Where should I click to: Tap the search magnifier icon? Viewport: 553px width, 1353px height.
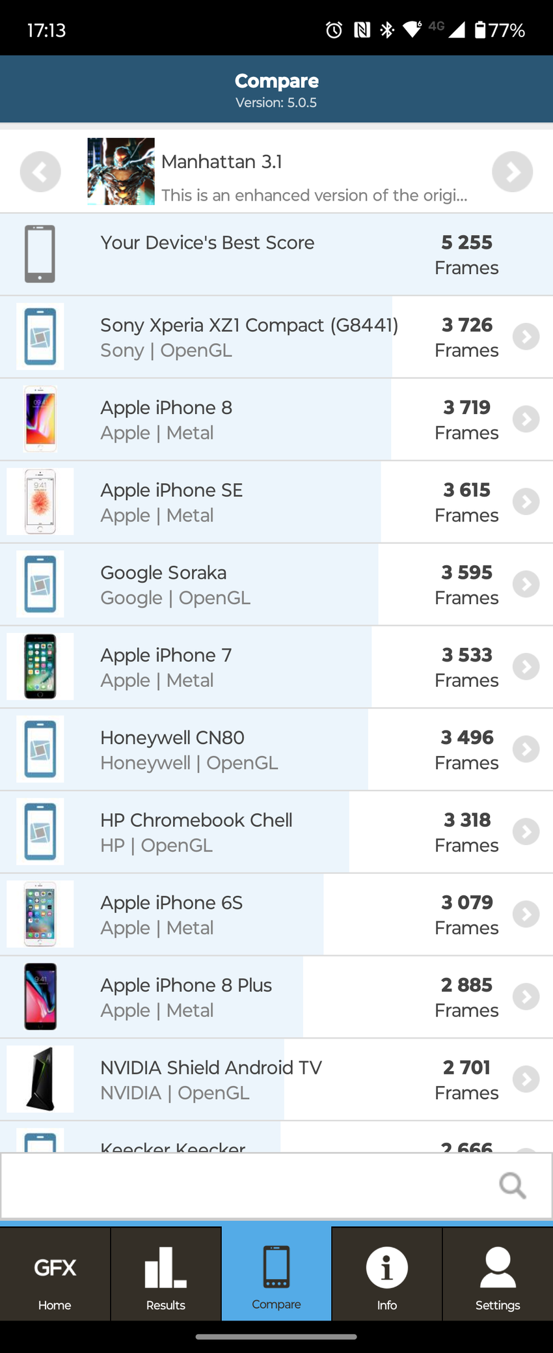pyautogui.click(x=512, y=1186)
